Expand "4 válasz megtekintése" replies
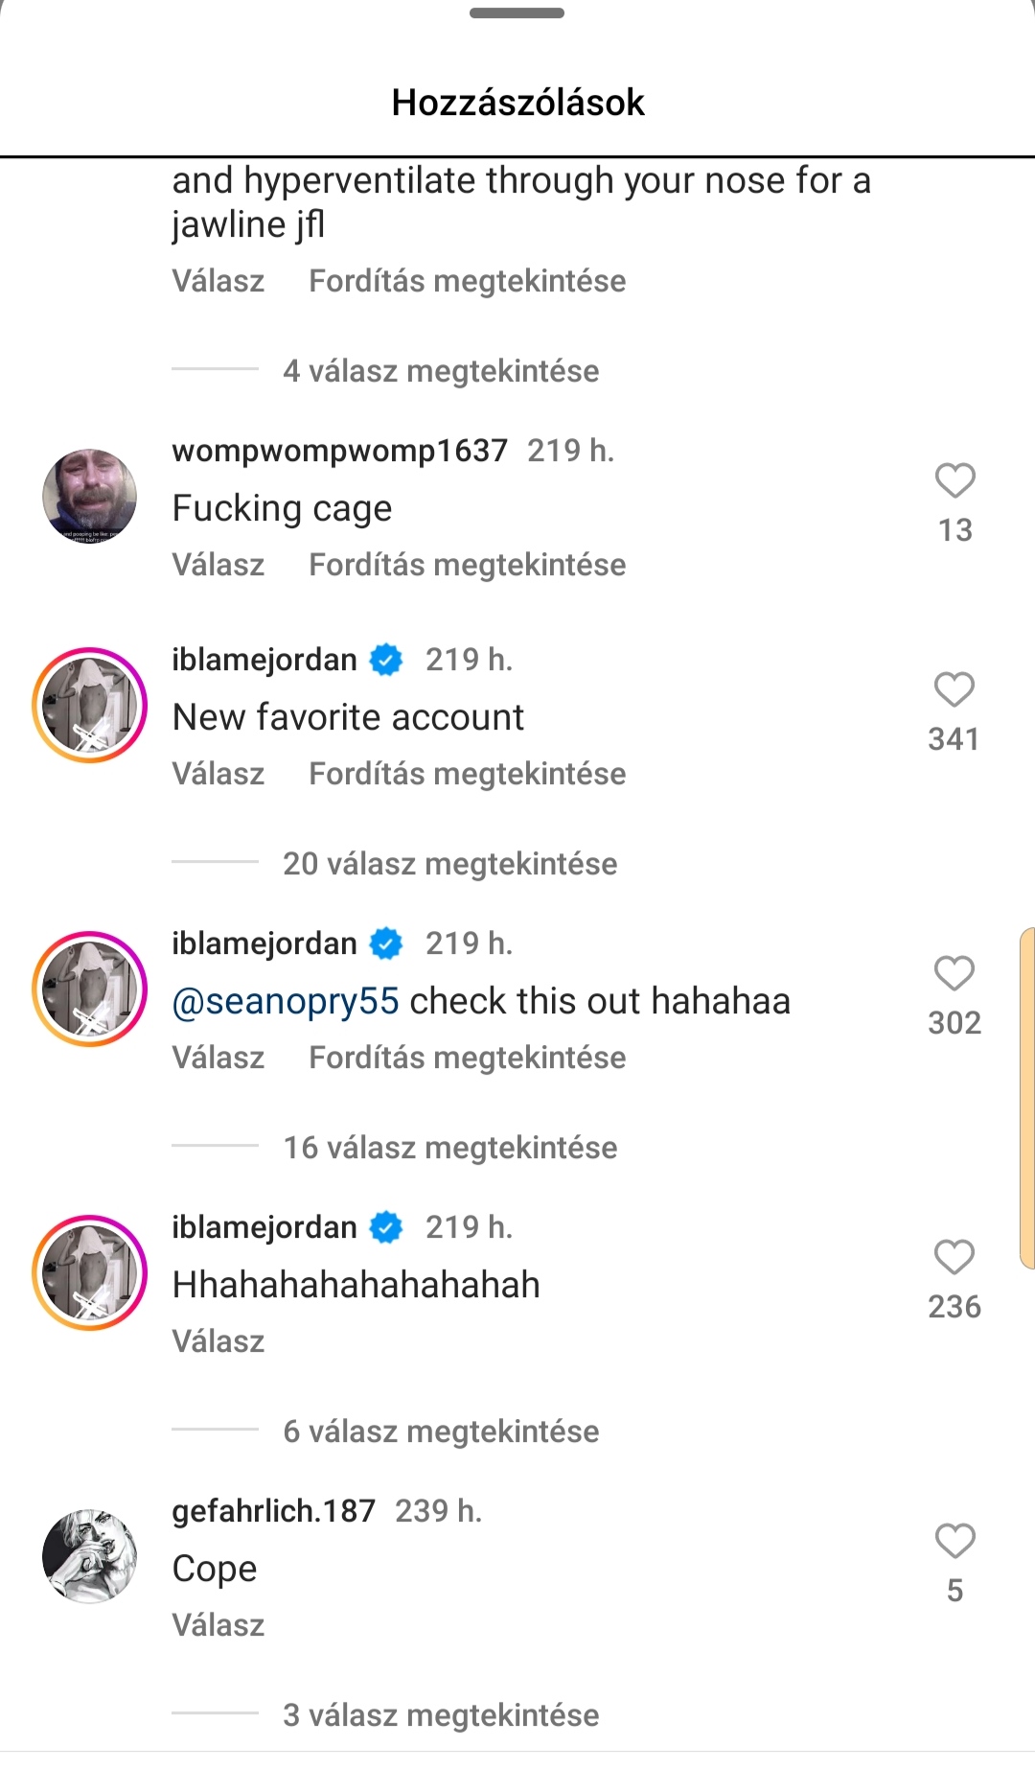 tap(441, 371)
